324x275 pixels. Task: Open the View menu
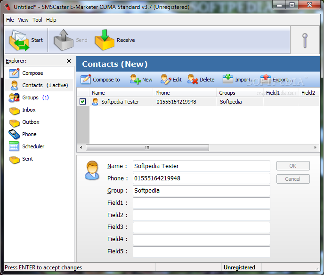(x=23, y=20)
